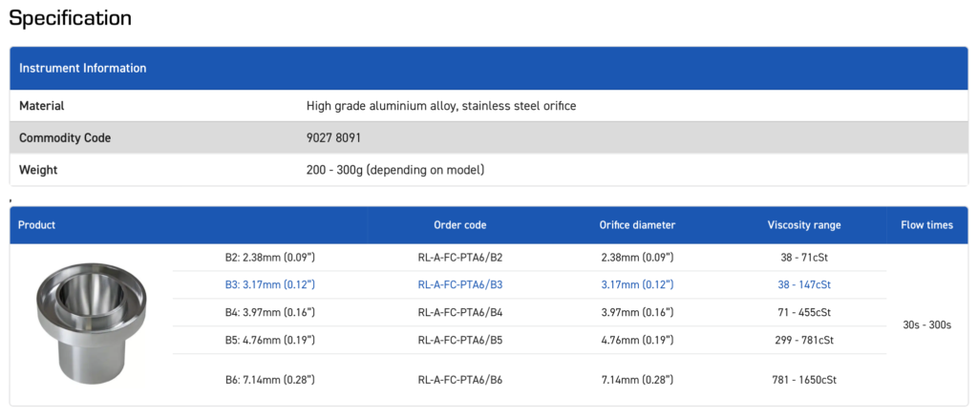Click the Instrument Information header
This screenshot has height=418, width=978.
[83, 69]
